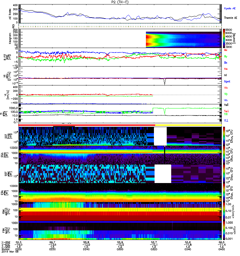The height and width of the screenshot is (256, 240).
Task: Click the red Bz legend label
Action: coord(226,50)
